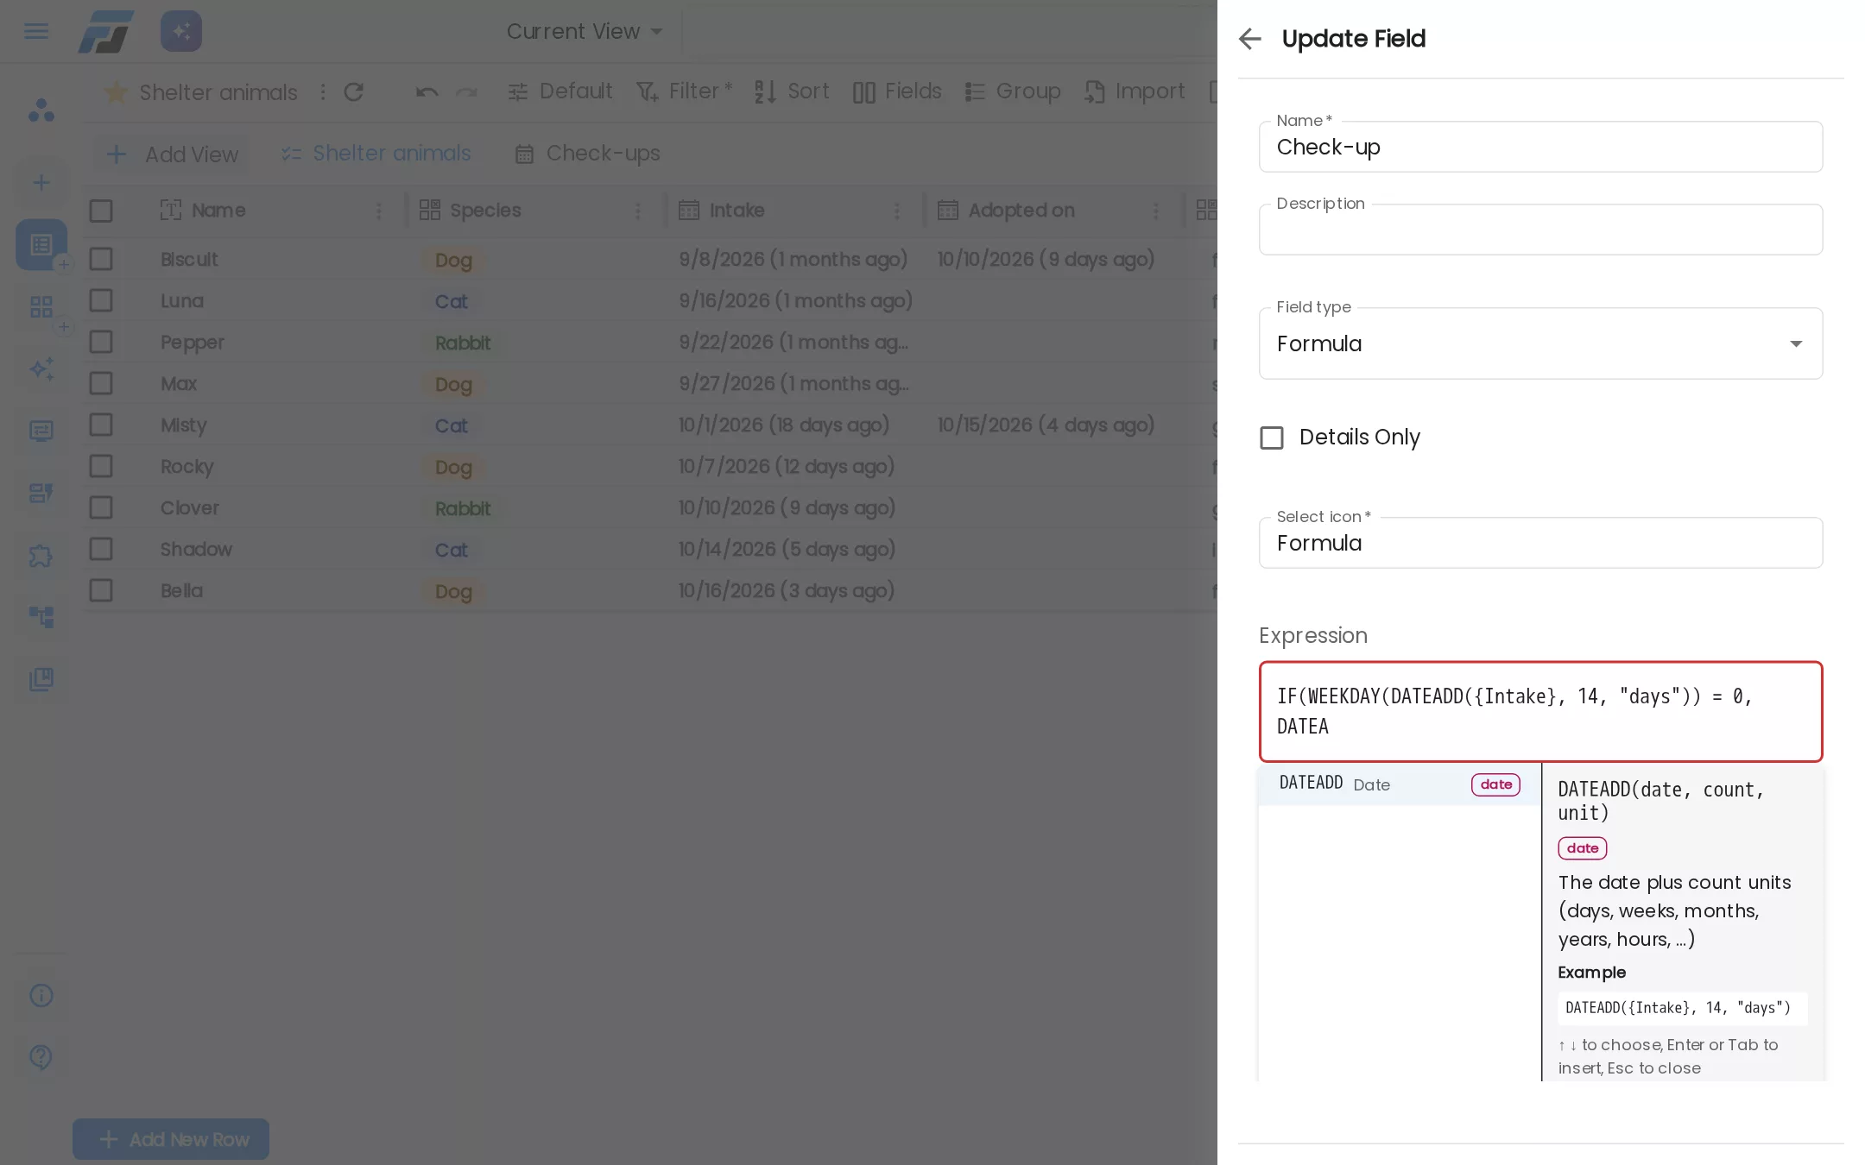1865x1165 pixels.
Task: Click the redo arrow icon
Action: pos(466,91)
